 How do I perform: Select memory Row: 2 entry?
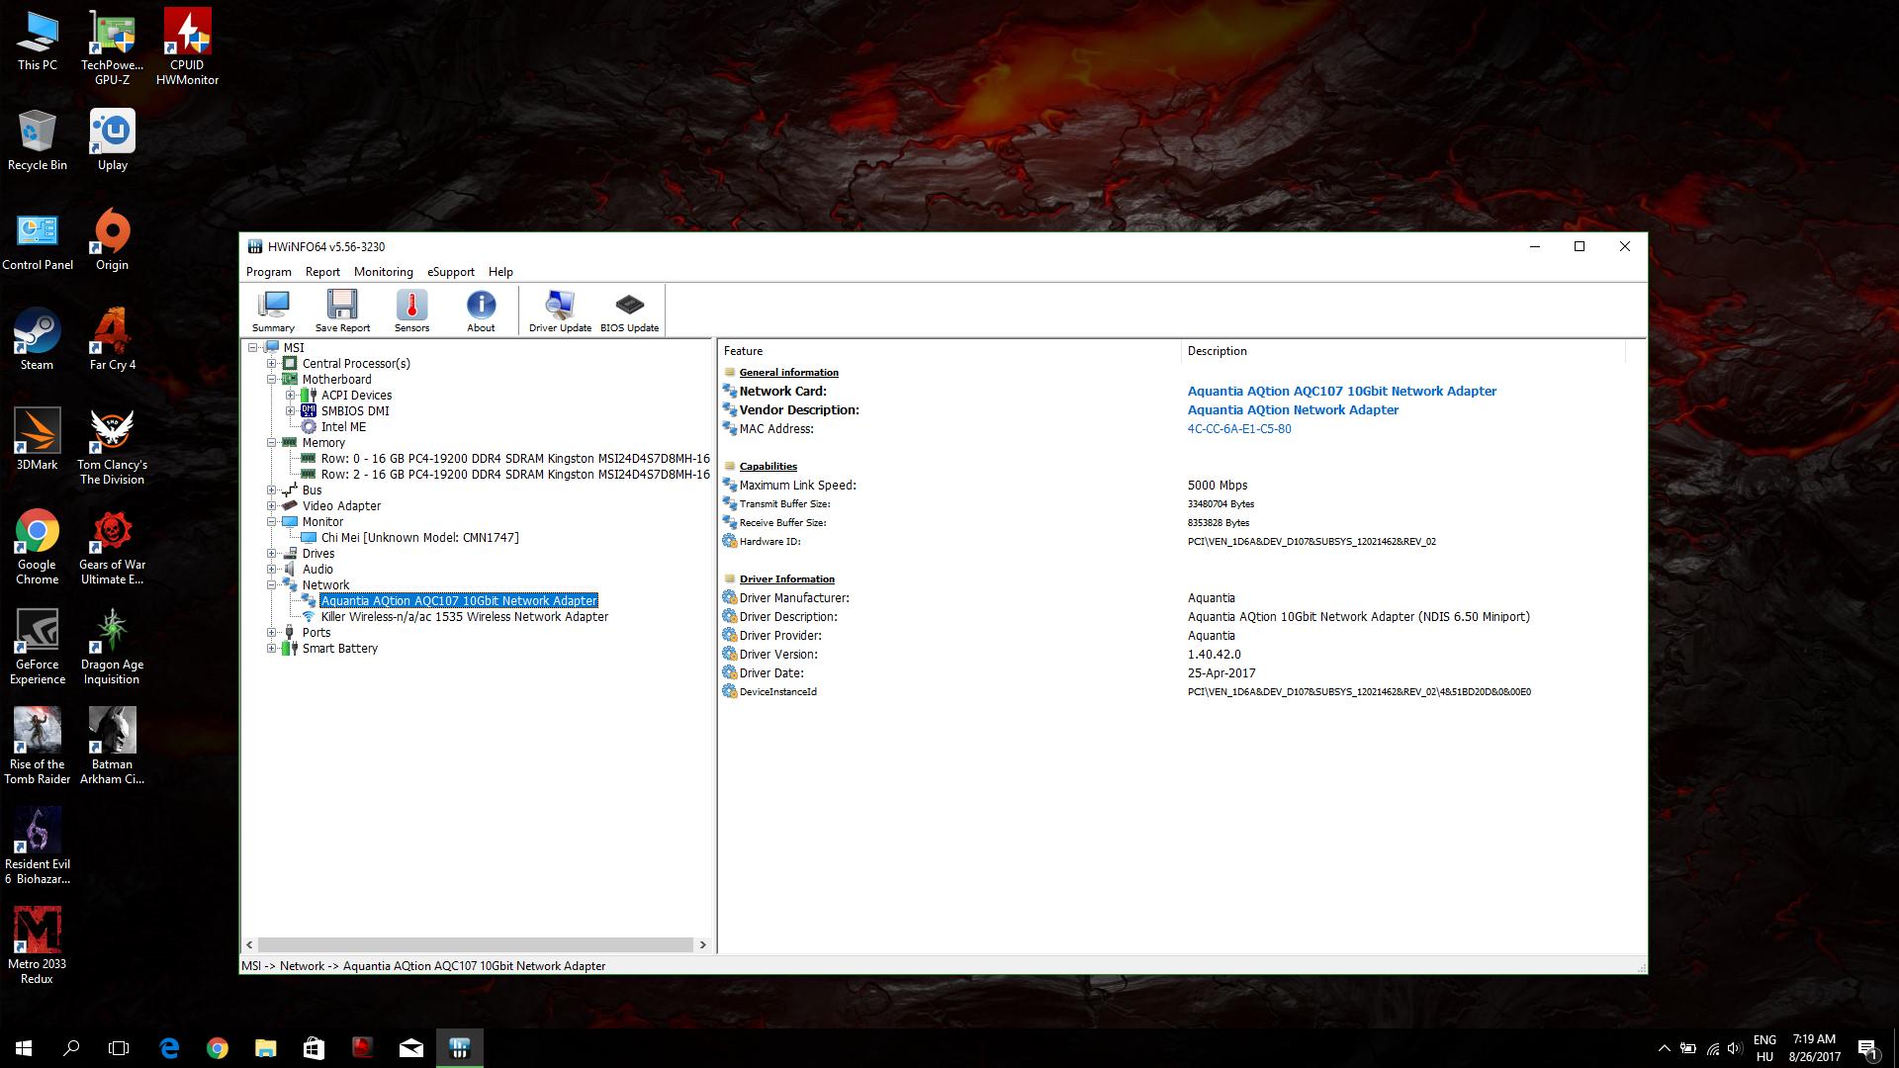coord(515,475)
